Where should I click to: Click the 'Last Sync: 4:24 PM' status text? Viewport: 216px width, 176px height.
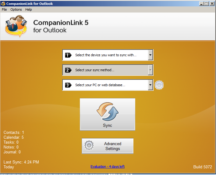21,162
